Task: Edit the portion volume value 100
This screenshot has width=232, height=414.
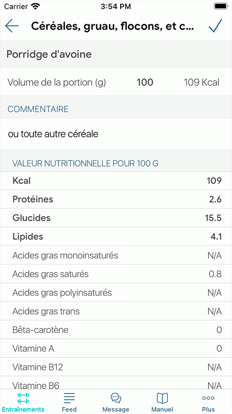Action: click(x=145, y=82)
